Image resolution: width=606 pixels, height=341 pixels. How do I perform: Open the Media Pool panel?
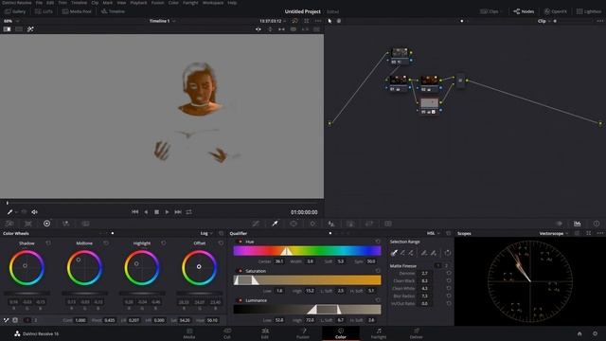pos(77,11)
